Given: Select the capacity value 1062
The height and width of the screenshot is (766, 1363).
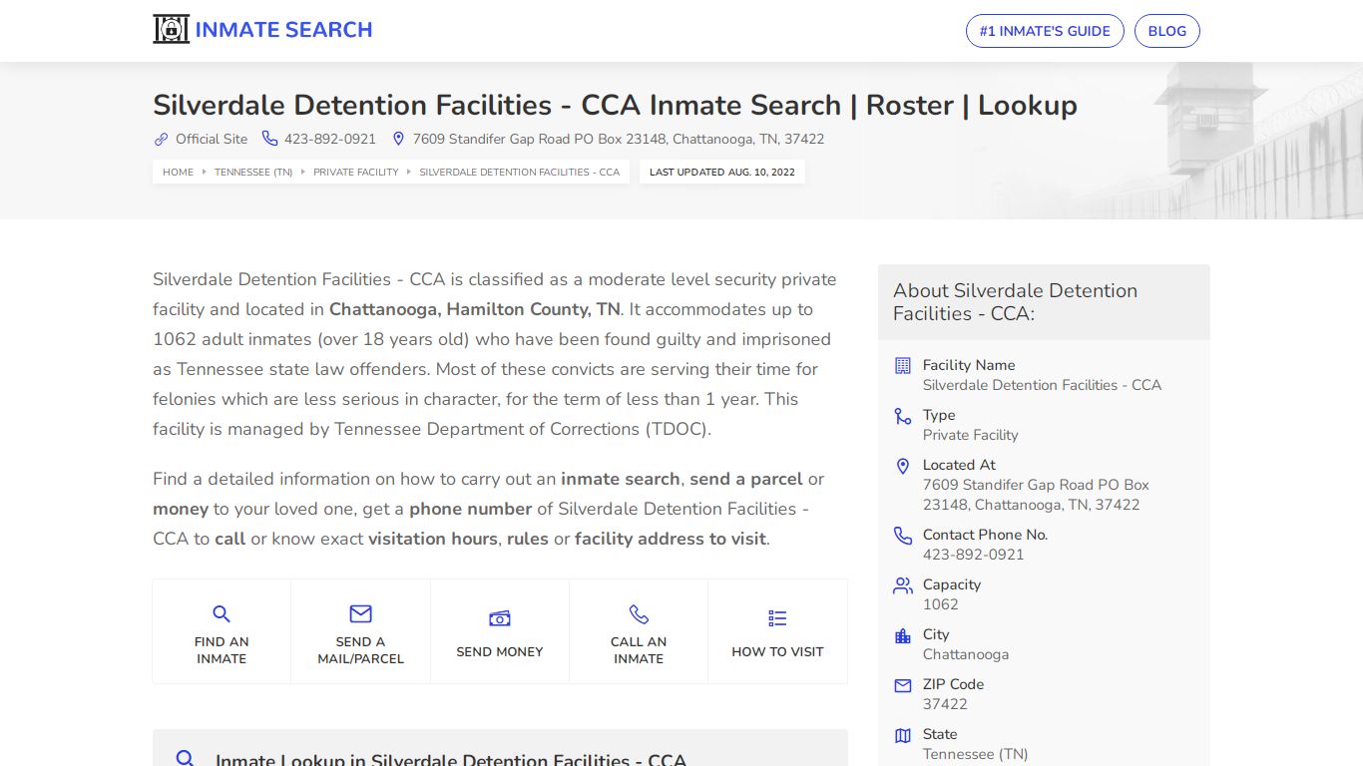Looking at the screenshot, I should [941, 604].
